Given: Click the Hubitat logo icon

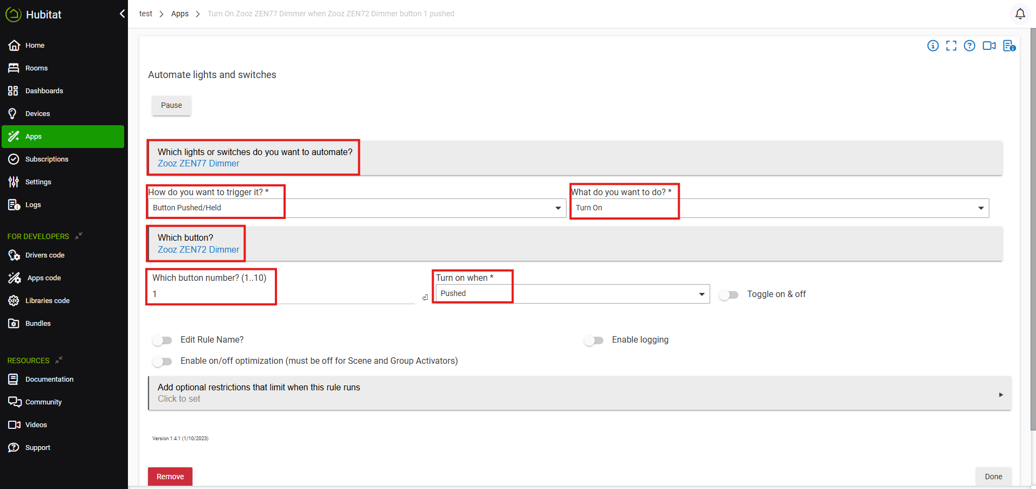Looking at the screenshot, I should tap(14, 15).
